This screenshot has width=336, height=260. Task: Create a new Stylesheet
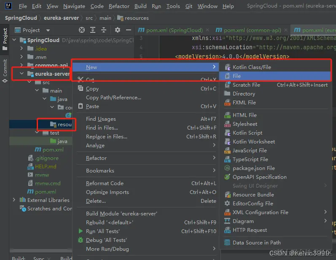(275, 124)
